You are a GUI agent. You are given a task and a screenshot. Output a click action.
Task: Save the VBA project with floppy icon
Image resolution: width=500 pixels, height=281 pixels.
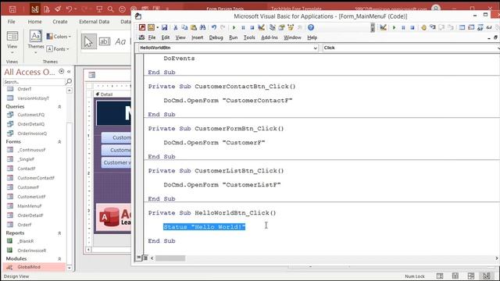[164, 28]
